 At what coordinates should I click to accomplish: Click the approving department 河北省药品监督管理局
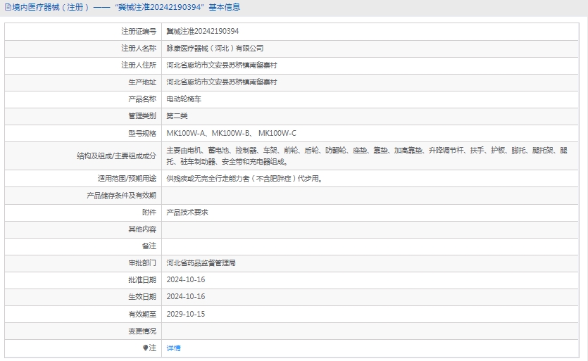pyautogui.click(x=201, y=262)
